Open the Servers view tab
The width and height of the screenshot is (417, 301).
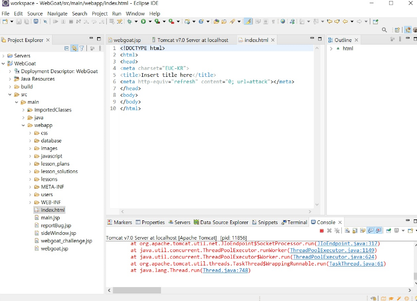(x=179, y=222)
